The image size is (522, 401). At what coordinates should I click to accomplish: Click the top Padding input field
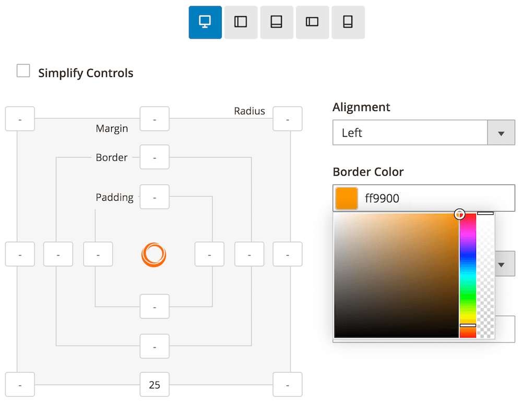coord(154,197)
